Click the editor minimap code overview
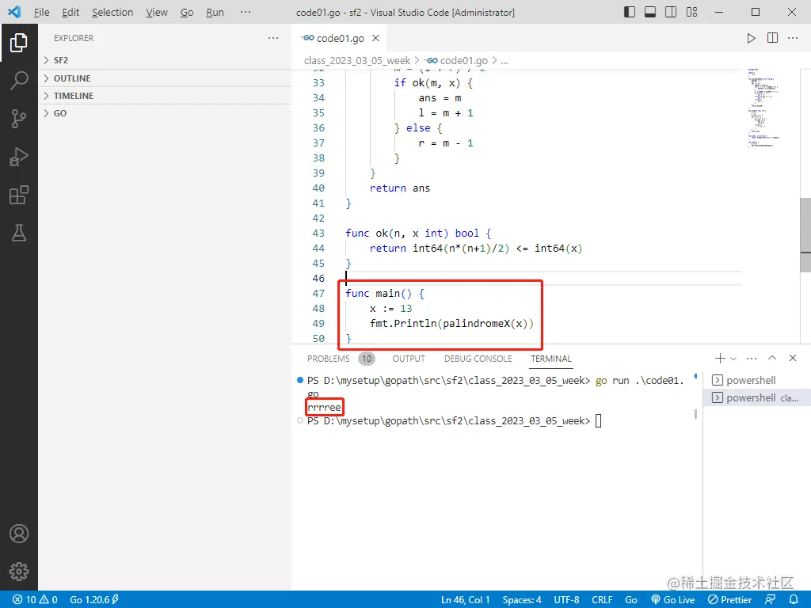This screenshot has height=608, width=811. [x=764, y=108]
